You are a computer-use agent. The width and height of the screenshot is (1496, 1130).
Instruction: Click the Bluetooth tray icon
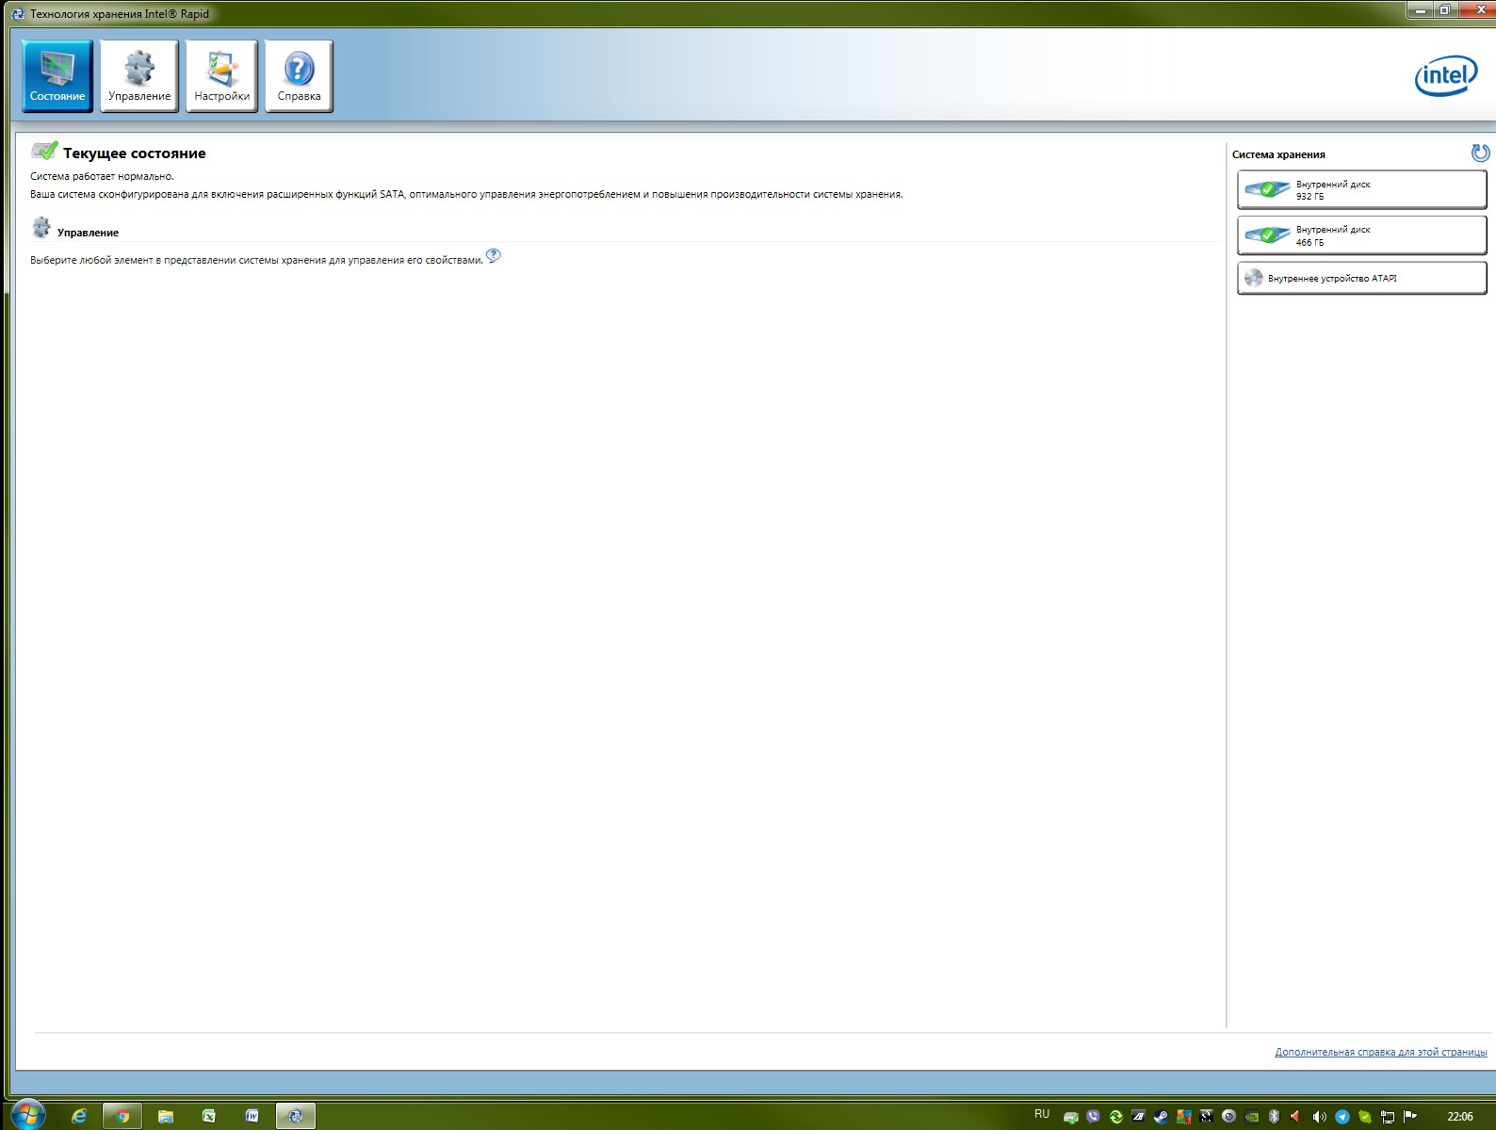(x=1274, y=1117)
